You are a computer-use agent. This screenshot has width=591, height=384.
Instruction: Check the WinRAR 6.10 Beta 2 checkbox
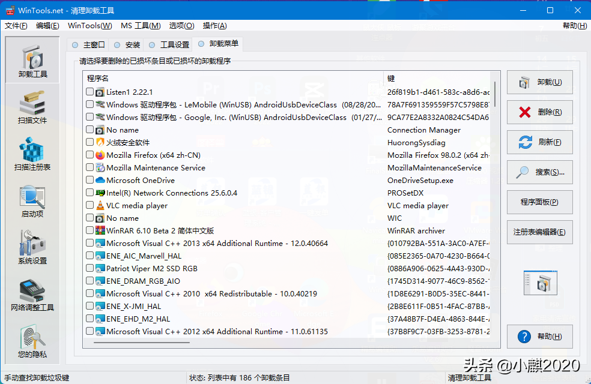[89, 230]
